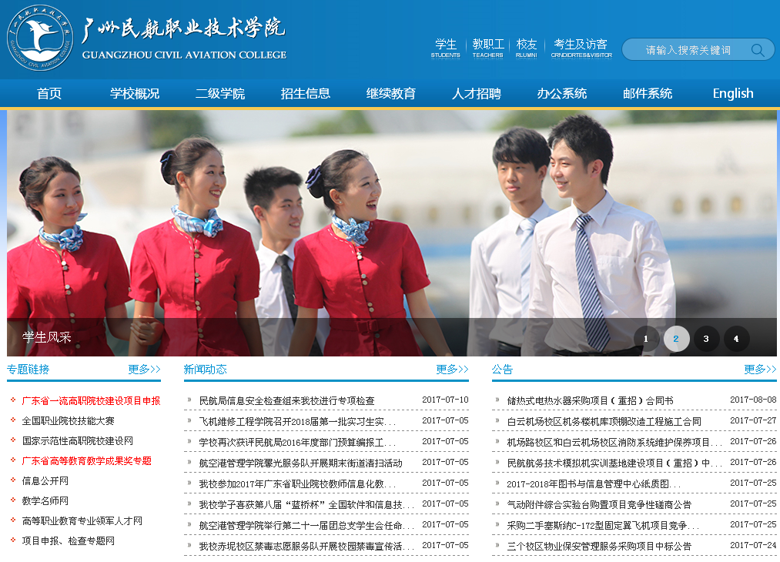This screenshot has width=780, height=562.
Task: Open 广东省一流高职院校建设项目申报 link
Action: point(91,401)
